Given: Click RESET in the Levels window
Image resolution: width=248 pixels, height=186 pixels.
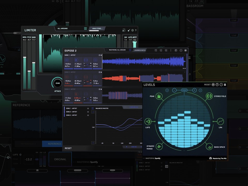Looking at the screenshot, I should click(x=207, y=85).
